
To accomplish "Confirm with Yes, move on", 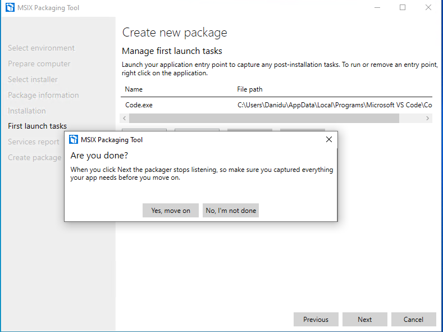I will pyautogui.click(x=171, y=211).
